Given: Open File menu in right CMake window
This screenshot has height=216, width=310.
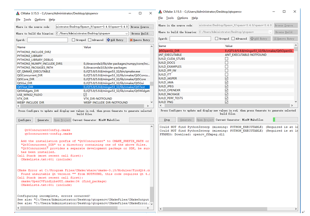Looking at the screenshot, I should 160,18.
